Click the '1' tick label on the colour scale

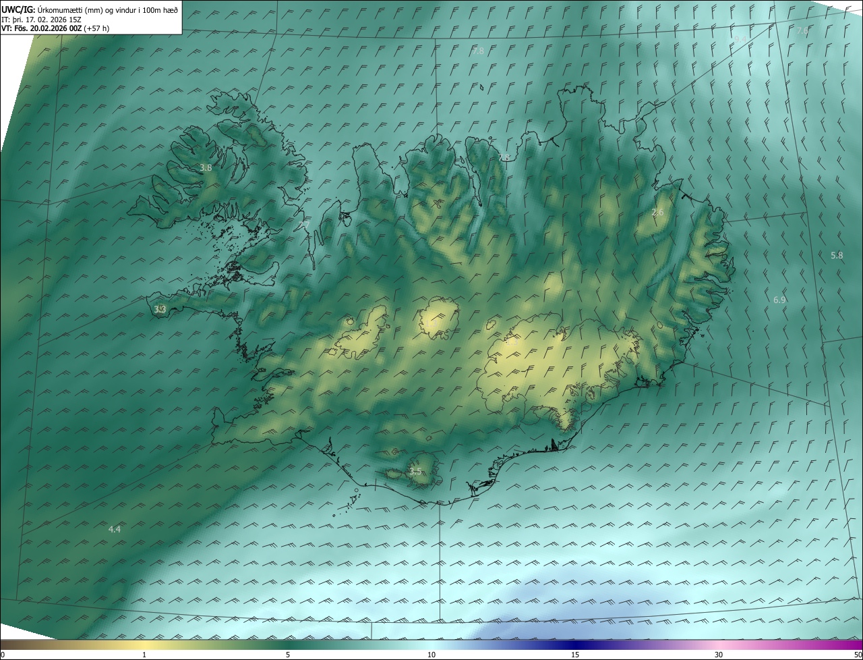144,655
